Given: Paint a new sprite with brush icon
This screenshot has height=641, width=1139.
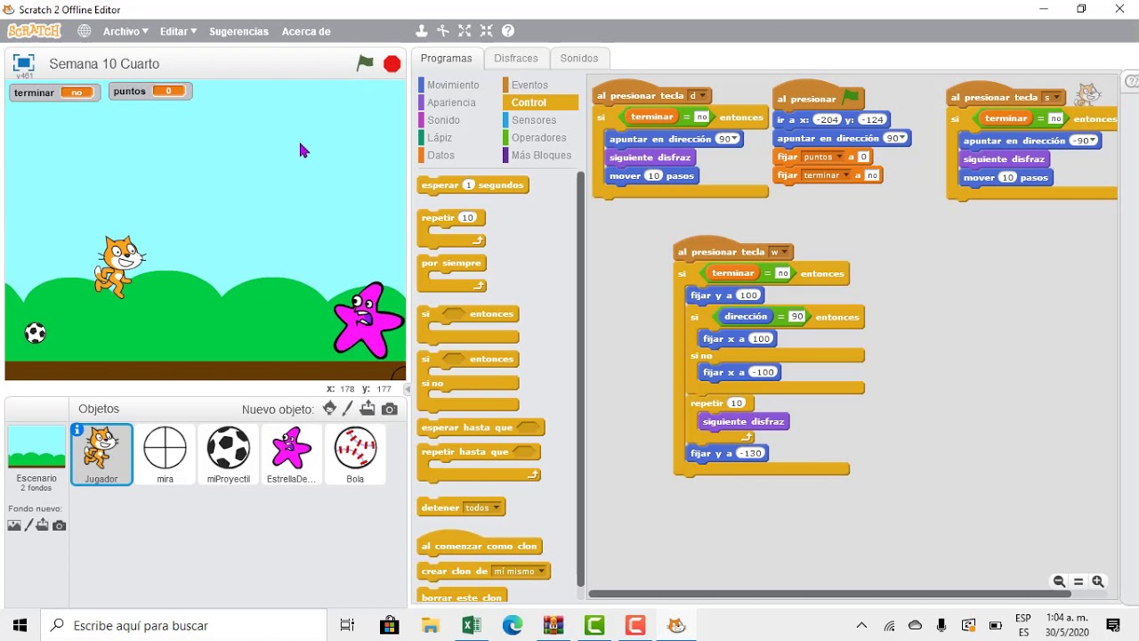Looking at the screenshot, I should coord(348,409).
